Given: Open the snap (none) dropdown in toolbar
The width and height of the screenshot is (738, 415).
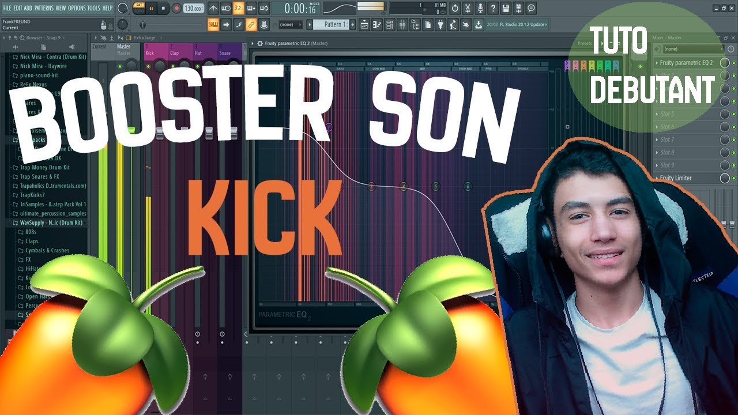Looking at the screenshot, I should pos(291,25).
